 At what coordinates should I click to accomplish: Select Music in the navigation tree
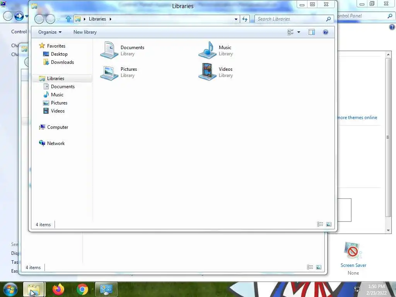pyautogui.click(x=57, y=94)
